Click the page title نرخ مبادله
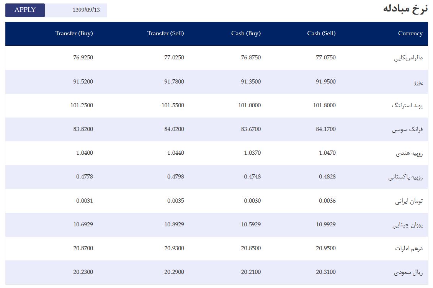Image resolution: width=433 pixels, height=288 pixels. (405, 9)
